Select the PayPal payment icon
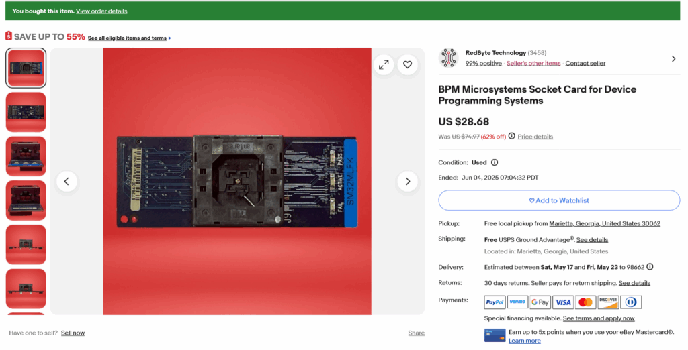This screenshot has width=688, height=350. pos(495,302)
